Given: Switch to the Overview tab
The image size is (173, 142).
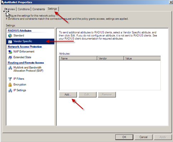Looking at the screenshot, I should coord(10,9).
